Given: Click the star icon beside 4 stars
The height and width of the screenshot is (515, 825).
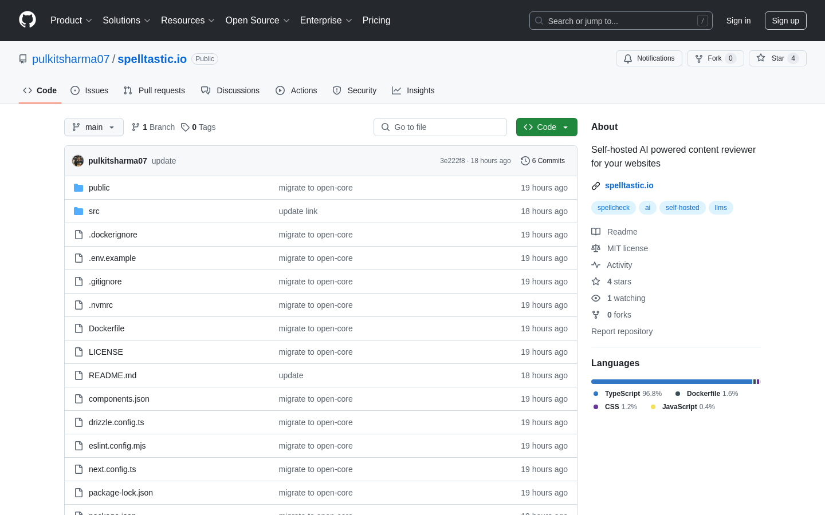Looking at the screenshot, I should pyautogui.click(x=596, y=282).
